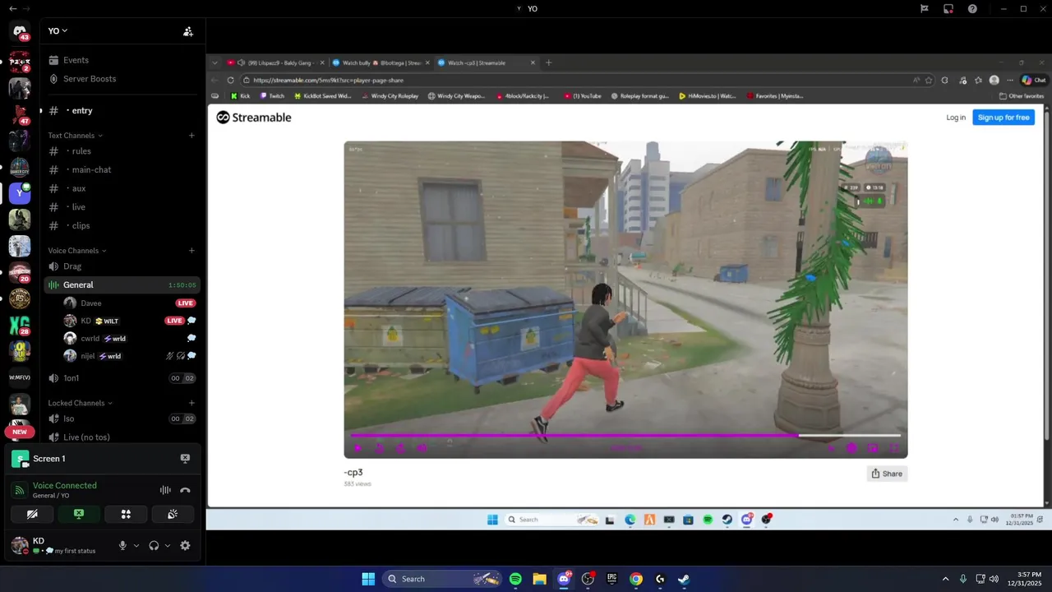Open the rules text channel
Viewport: 1052px width, 592px height.
(122, 151)
